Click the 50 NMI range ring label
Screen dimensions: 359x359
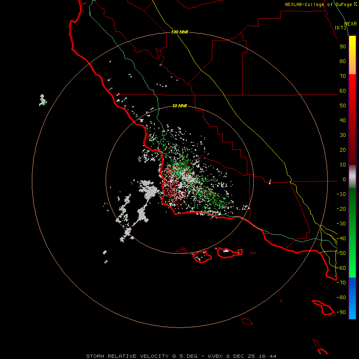pos(179,106)
